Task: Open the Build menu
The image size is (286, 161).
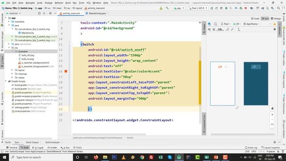Action: [68, 3]
